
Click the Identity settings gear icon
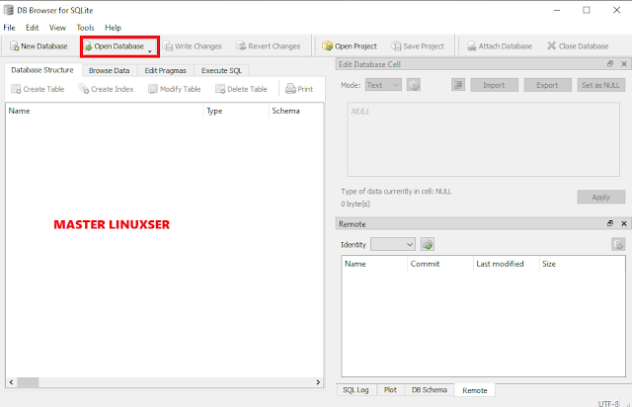(428, 244)
